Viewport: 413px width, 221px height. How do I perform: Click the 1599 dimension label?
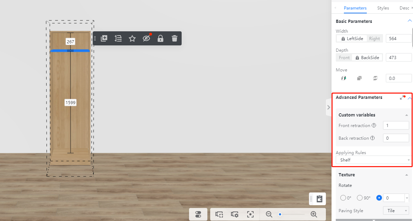pyautogui.click(x=70, y=102)
